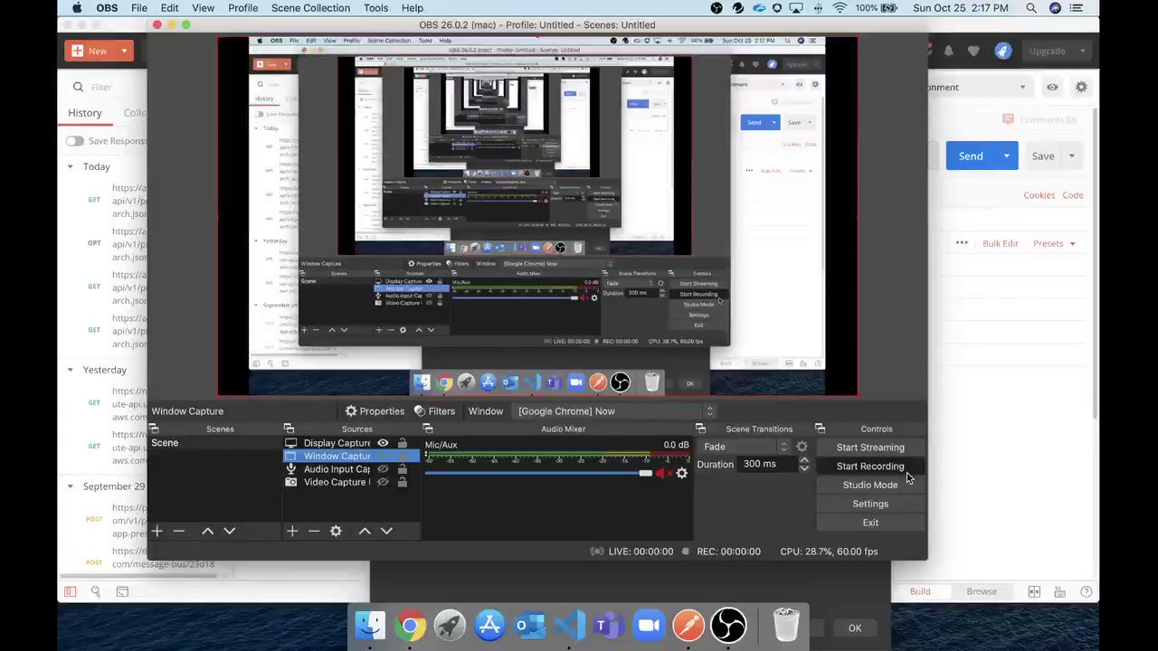1158x651 pixels.
Task: Open Properties for the Window Capture source
Action: point(375,410)
